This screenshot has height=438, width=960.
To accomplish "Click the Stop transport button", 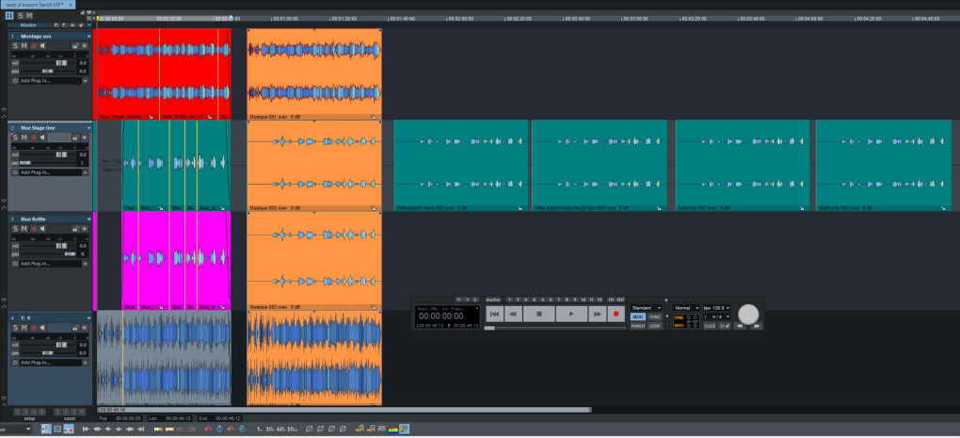I will 538,314.
